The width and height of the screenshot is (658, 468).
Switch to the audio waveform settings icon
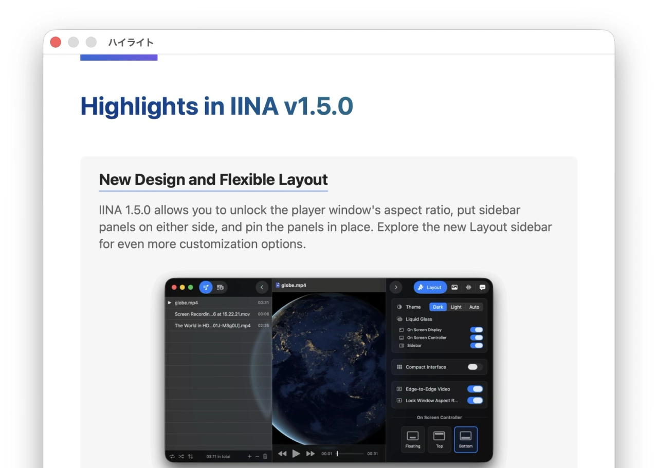468,287
